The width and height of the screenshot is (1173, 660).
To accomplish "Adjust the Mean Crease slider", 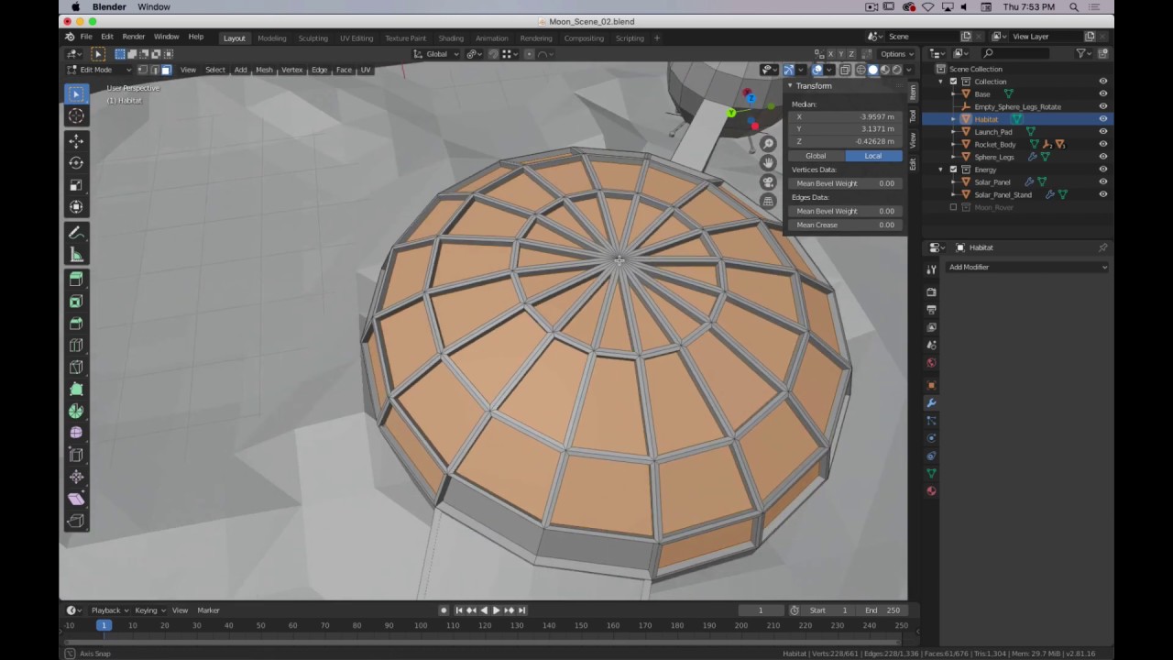I will (845, 225).
